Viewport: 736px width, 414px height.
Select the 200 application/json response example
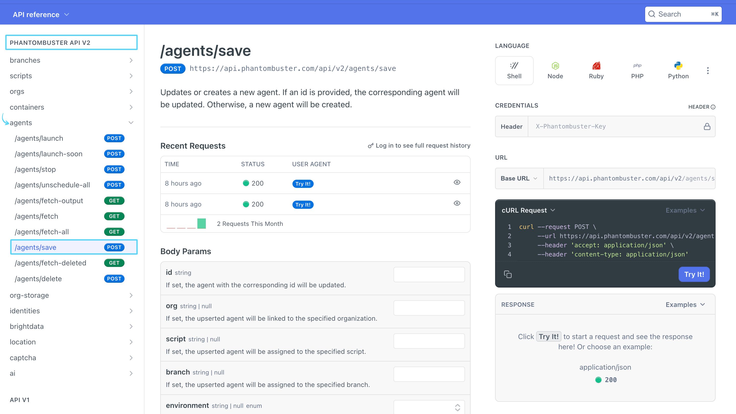pos(606,380)
